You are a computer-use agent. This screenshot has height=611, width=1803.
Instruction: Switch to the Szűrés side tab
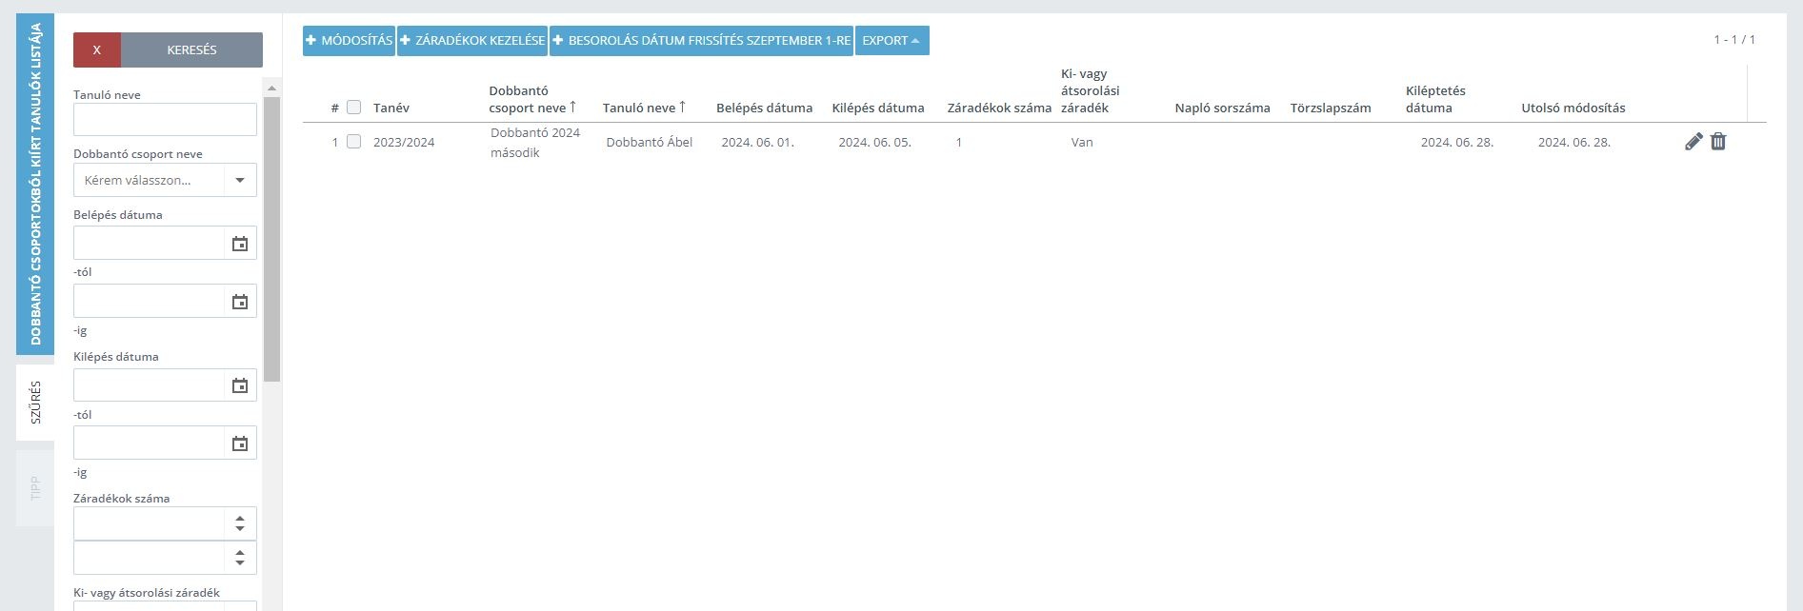[35, 403]
